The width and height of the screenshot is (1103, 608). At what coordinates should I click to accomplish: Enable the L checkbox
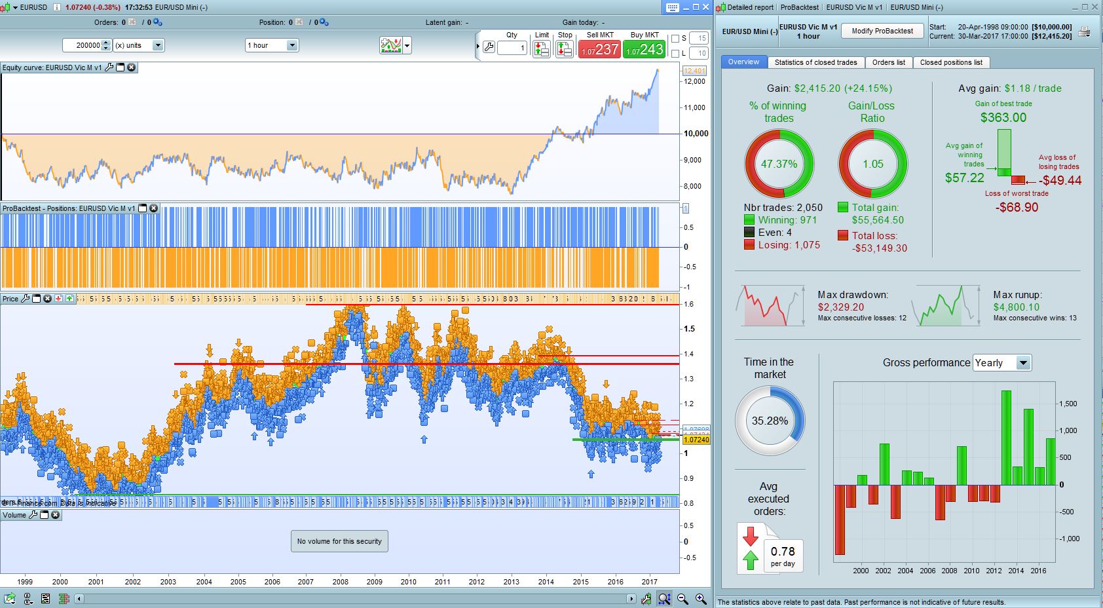(675, 54)
